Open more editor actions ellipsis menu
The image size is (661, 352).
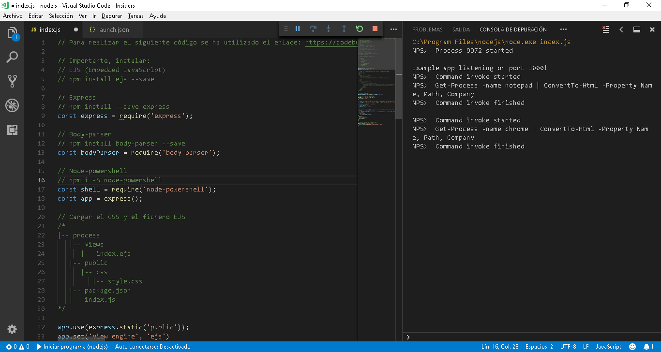click(x=393, y=29)
